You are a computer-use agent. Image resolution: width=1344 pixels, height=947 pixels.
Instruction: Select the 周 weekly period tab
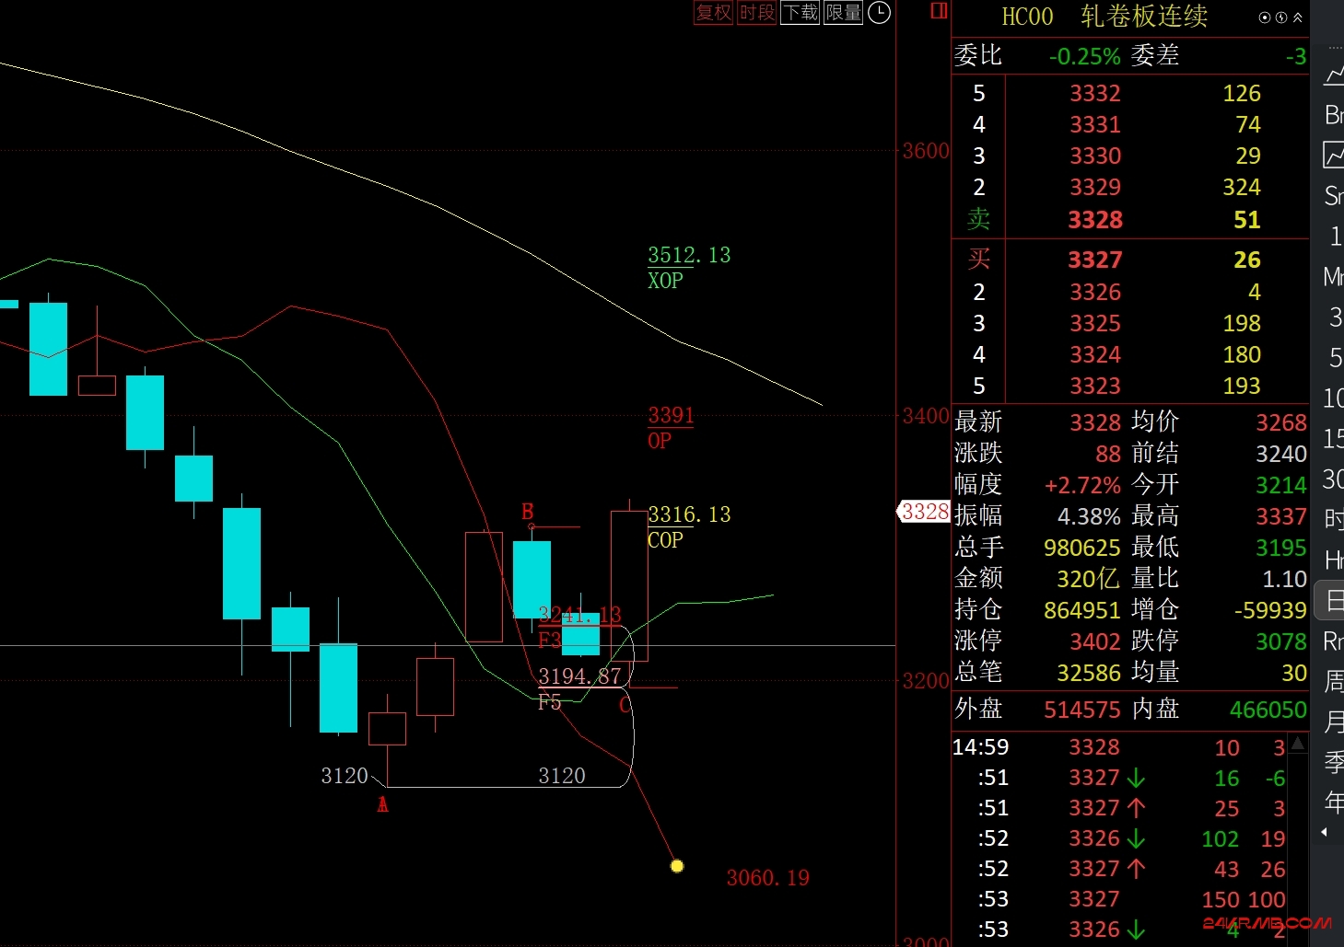click(1334, 682)
